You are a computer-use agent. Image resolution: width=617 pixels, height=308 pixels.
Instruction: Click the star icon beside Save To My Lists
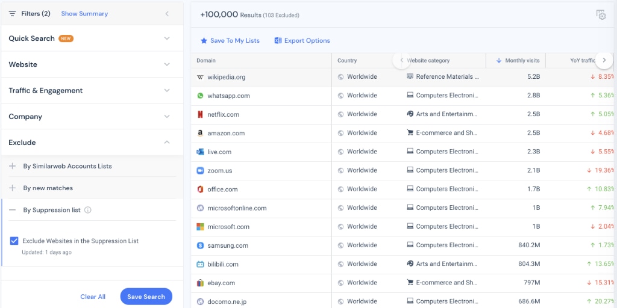click(x=204, y=40)
